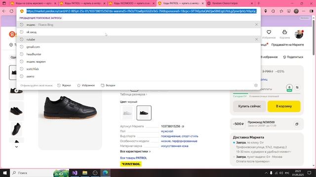Open Visual Studio from the taskbar

(75, 173)
